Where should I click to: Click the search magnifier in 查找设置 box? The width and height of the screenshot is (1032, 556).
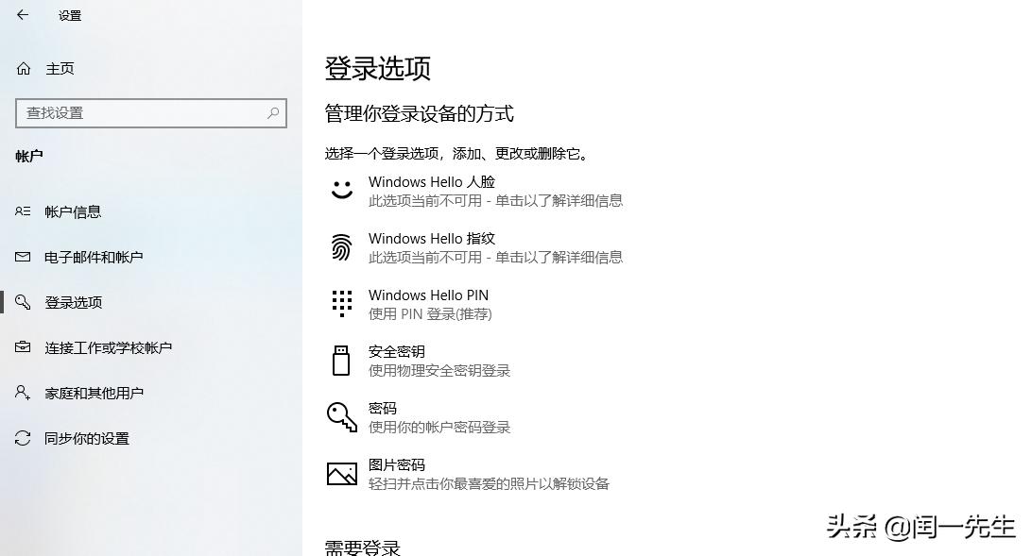click(x=272, y=112)
